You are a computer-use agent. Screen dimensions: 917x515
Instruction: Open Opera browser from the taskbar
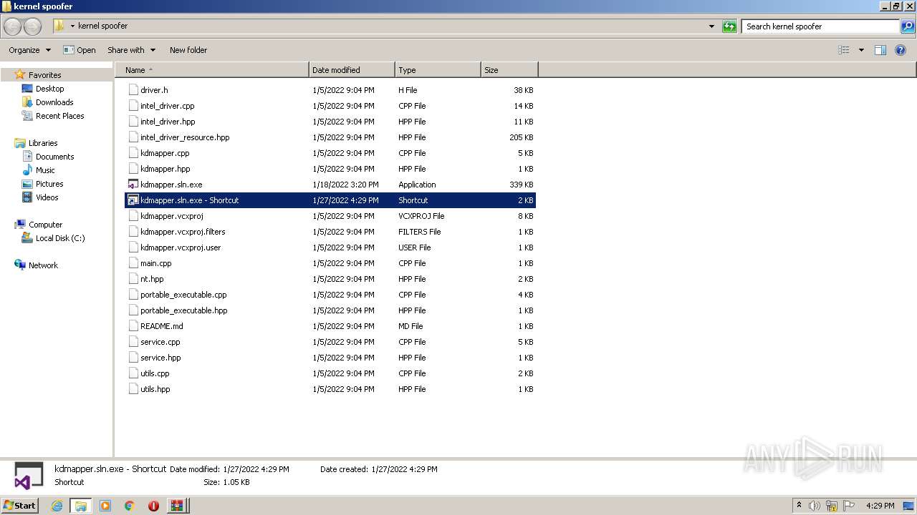point(153,506)
